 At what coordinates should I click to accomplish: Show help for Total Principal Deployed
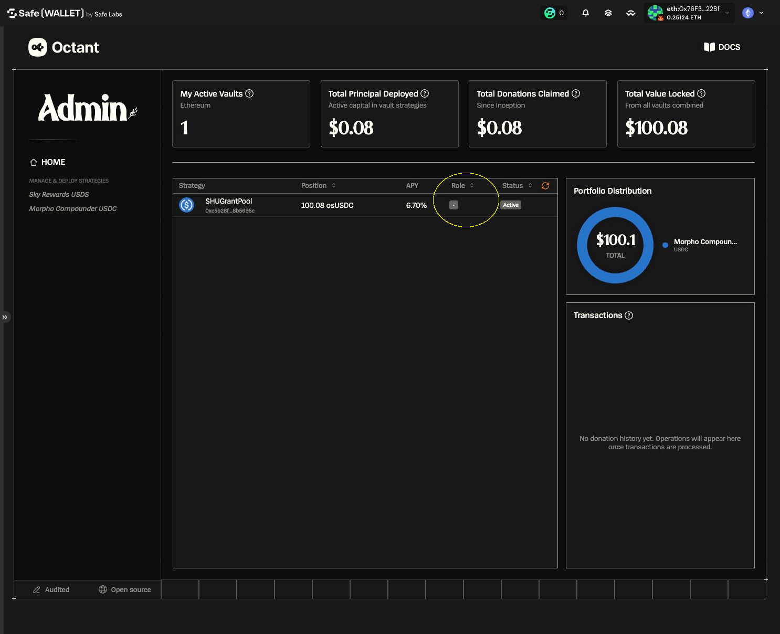pos(425,93)
